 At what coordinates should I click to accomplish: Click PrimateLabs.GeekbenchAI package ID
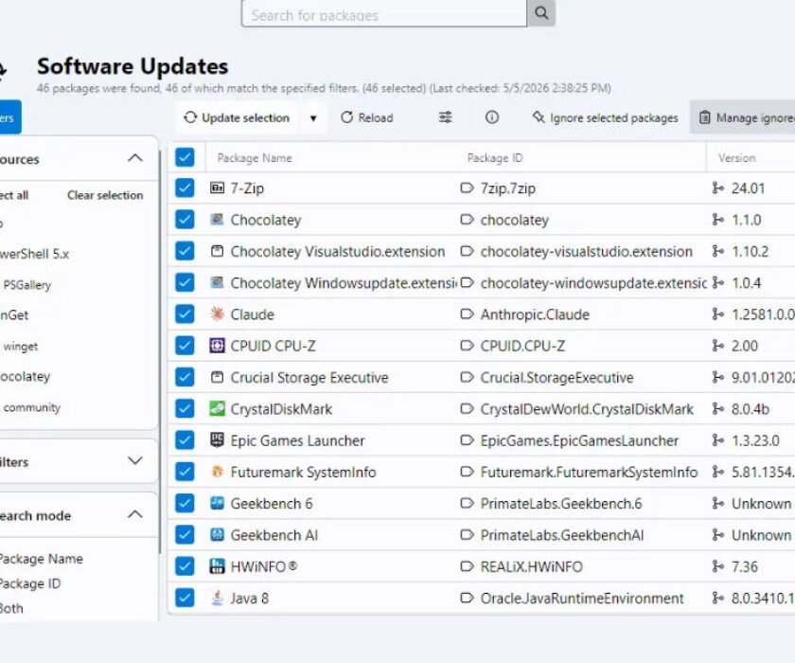tap(562, 535)
